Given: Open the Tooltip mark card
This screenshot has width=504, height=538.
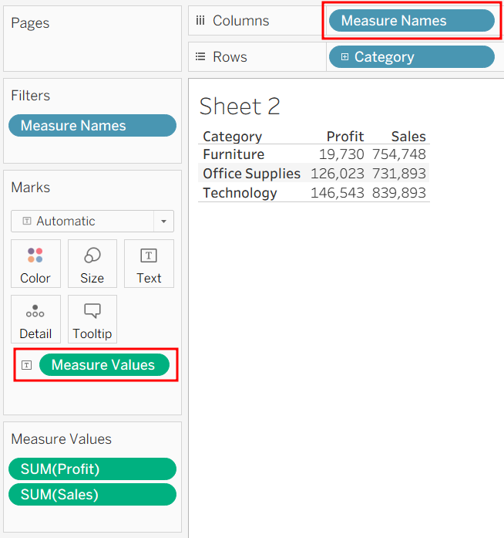Looking at the screenshot, I should pyautogui.click(x=92, y=319).
